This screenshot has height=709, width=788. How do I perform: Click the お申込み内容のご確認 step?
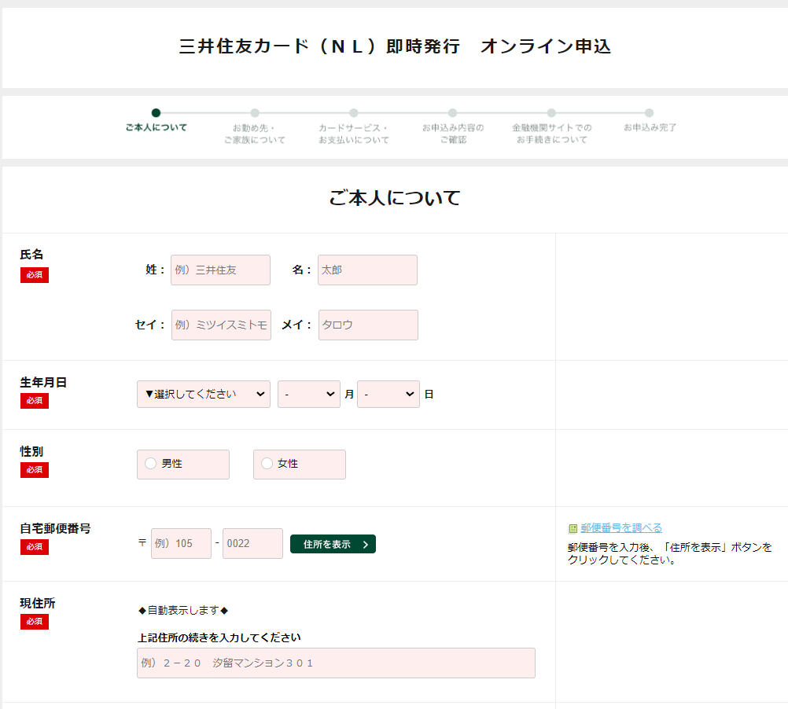453,127
